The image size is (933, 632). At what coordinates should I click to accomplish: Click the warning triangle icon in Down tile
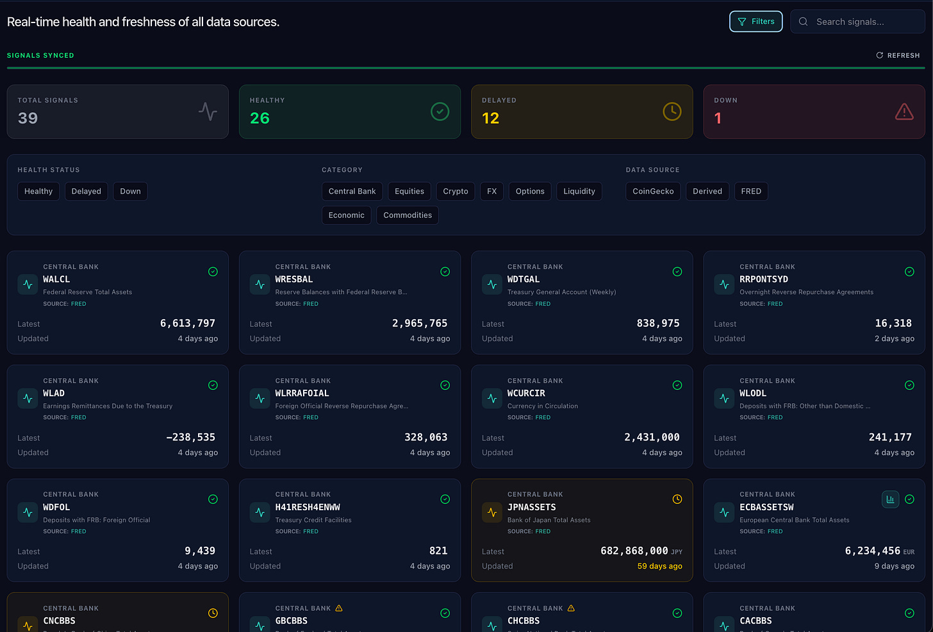(904, 112)
